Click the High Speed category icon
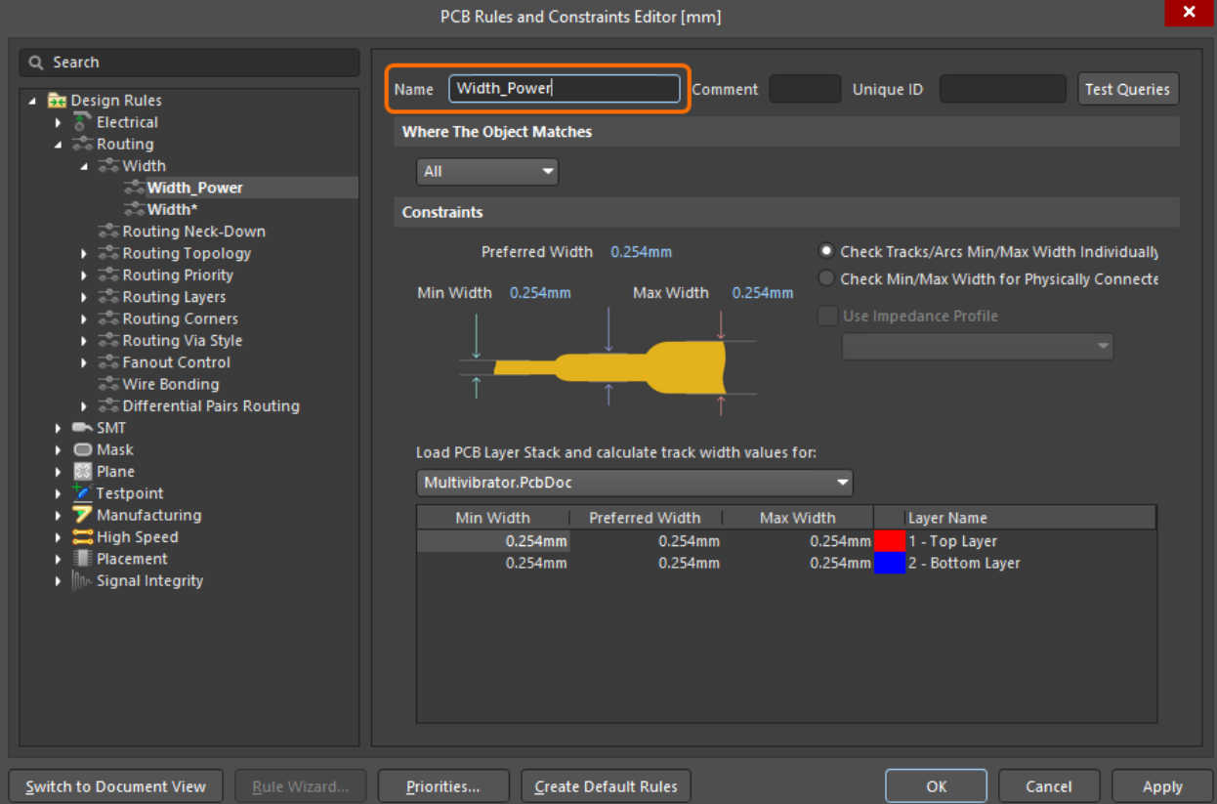Viewport: 1217px width, 804px height. pos(83,537)
